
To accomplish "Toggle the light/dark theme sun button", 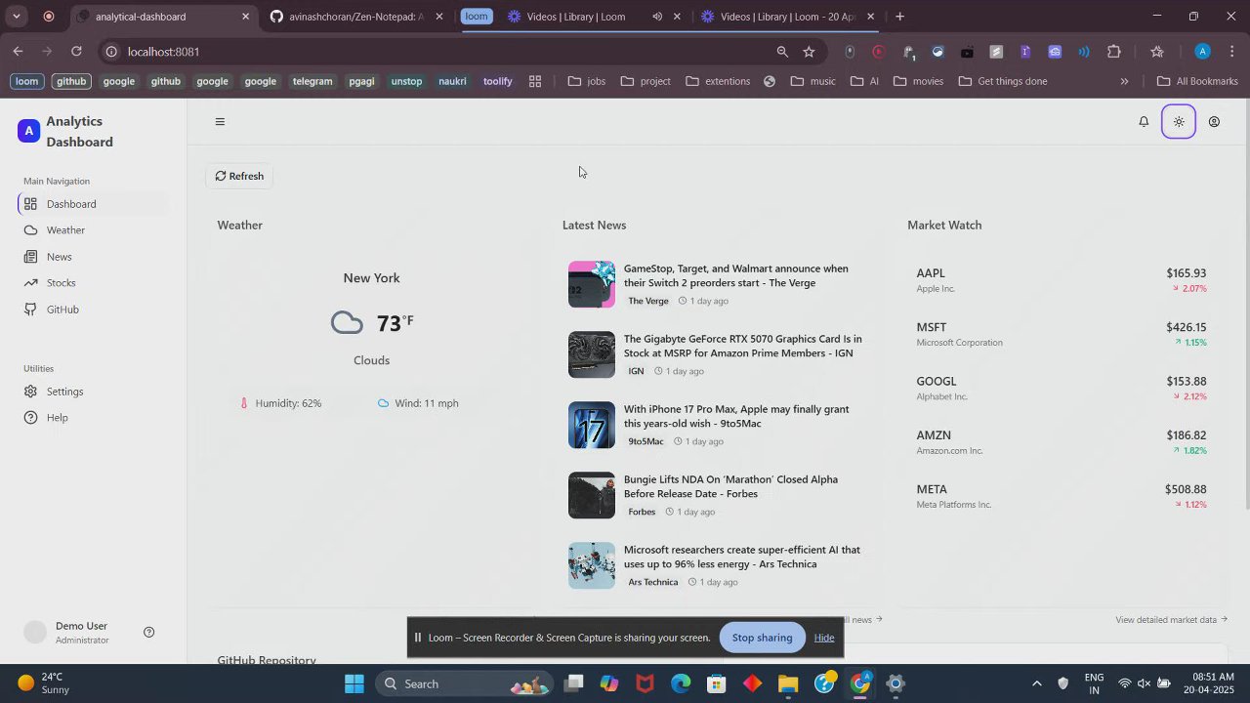I will click(x=1179, y=122).
